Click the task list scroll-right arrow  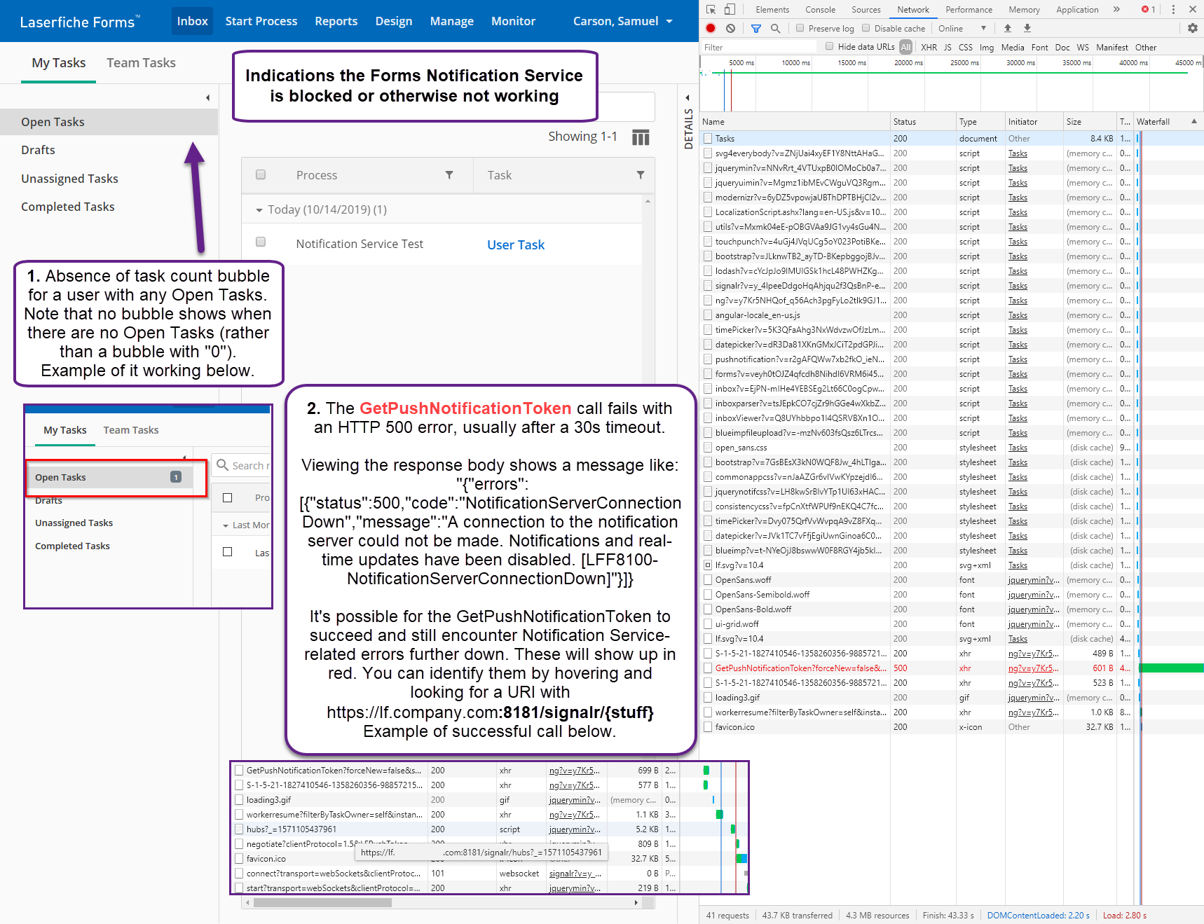tap(636, 902)
